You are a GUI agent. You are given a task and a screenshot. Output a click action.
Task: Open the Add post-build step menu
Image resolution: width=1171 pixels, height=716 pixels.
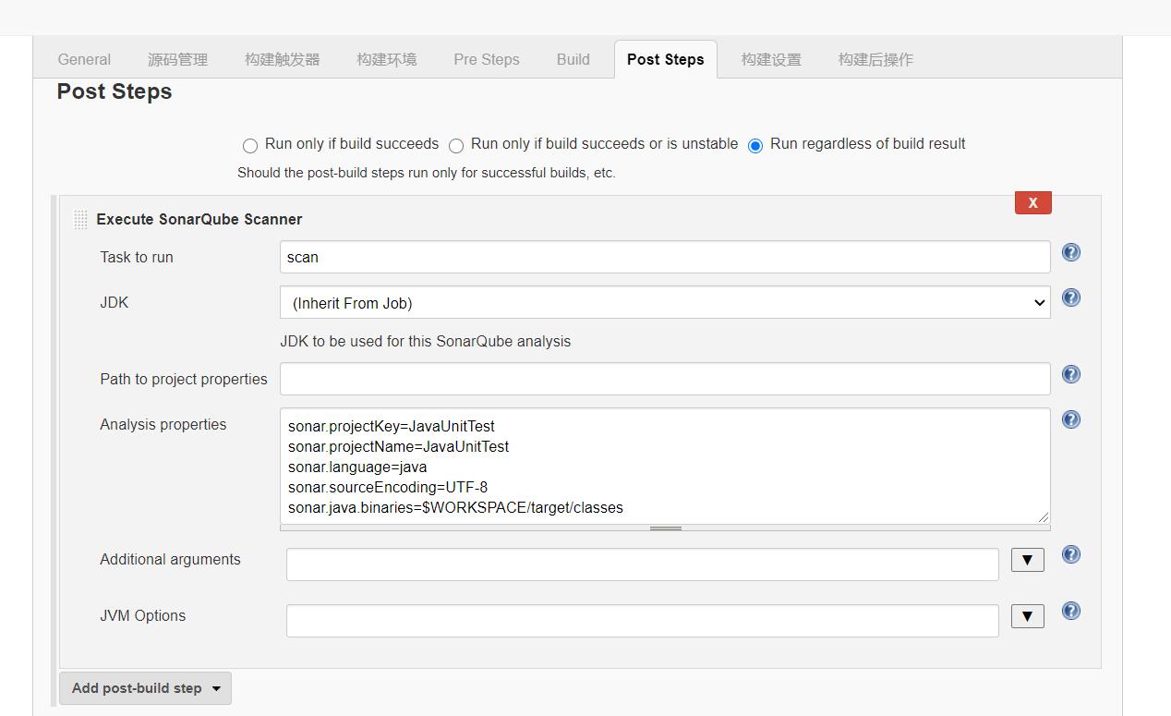pyautogui.click(x=145, y=688)
